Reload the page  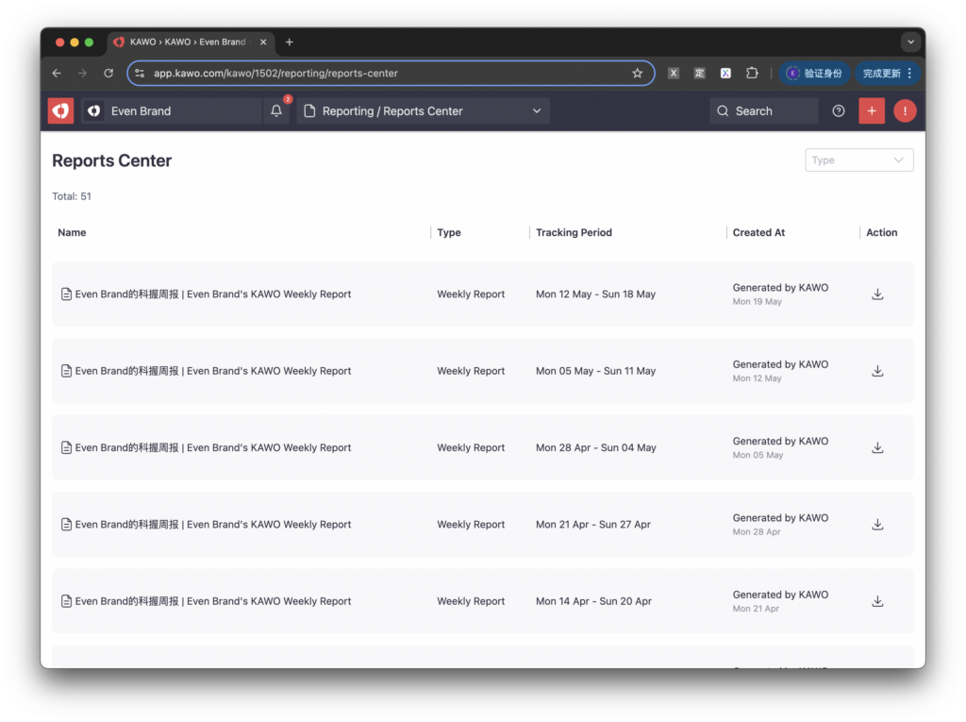pos(108,73)
